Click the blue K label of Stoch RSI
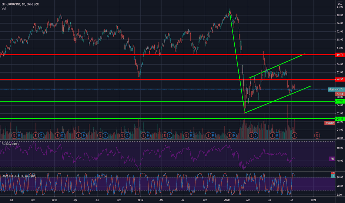 point(333,176)
